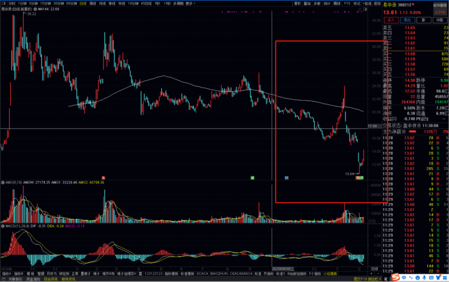Expand the 更多 period options
Screen dimensions: 449x282
(189, 3)
